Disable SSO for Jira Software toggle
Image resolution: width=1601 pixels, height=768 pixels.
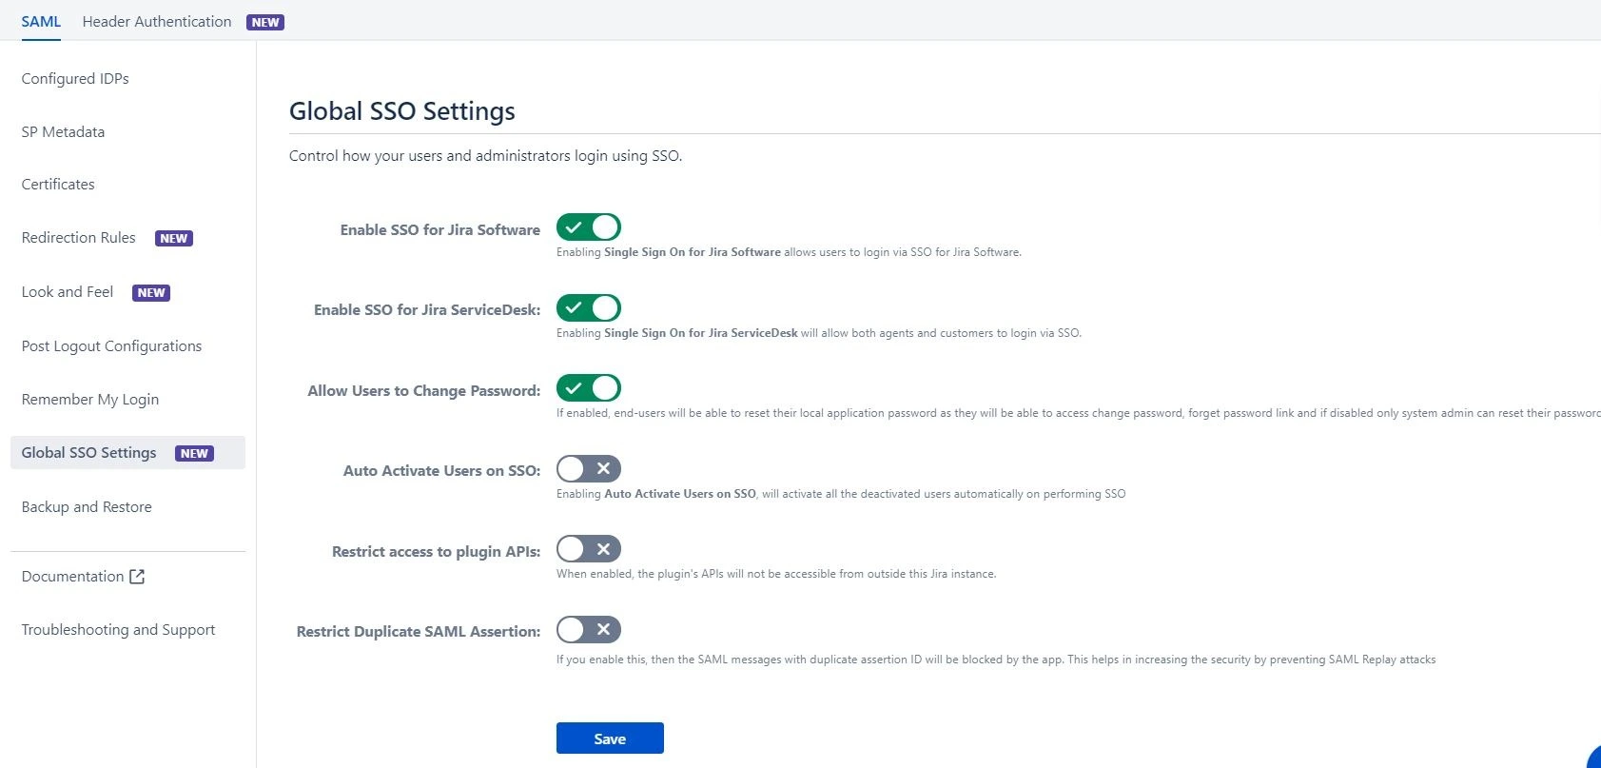[x=589, y=227]
